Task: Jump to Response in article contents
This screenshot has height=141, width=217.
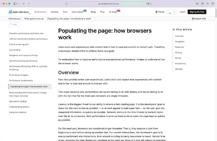Action: click(x=179, y=47)
